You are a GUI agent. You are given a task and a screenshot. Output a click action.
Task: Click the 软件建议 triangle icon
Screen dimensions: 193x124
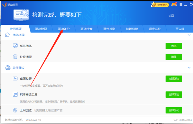point(8,67)
